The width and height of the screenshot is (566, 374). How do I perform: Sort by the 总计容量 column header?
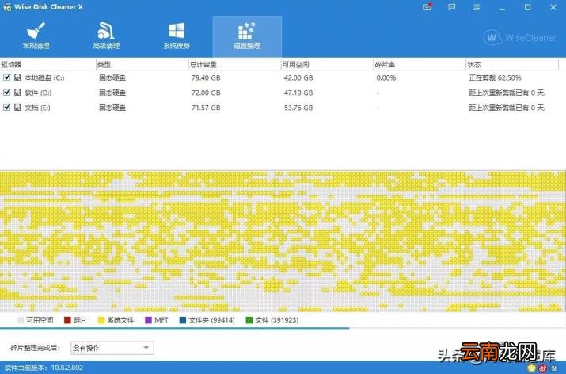pos(234,65)
